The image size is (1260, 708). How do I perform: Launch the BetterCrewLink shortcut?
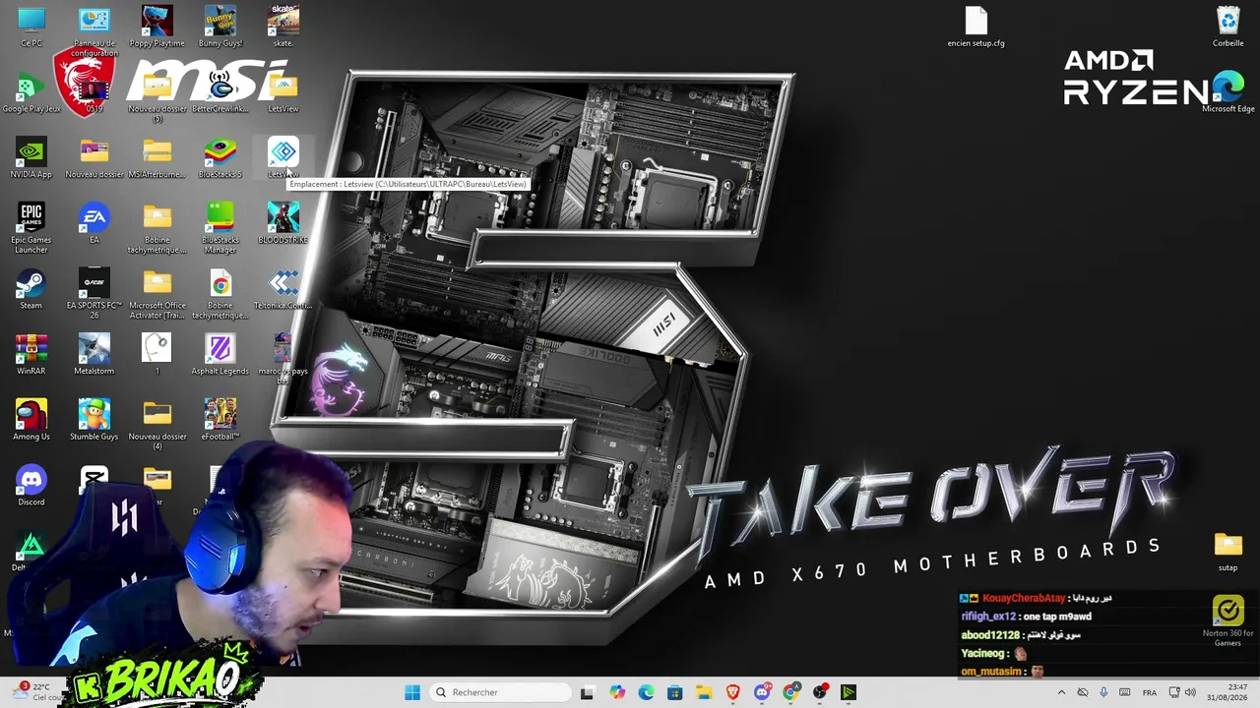point(220,92)
